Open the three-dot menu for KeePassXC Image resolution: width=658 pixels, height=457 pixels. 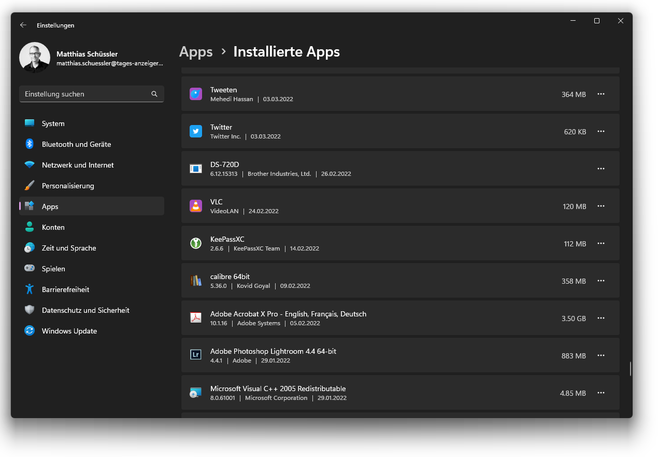click(x=601, y=243)
